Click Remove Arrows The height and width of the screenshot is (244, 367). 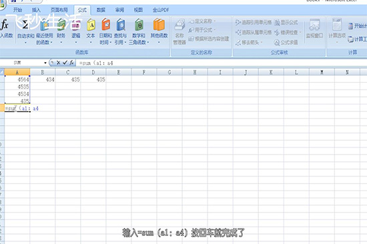pyautogui.click(x=249, y=42)
